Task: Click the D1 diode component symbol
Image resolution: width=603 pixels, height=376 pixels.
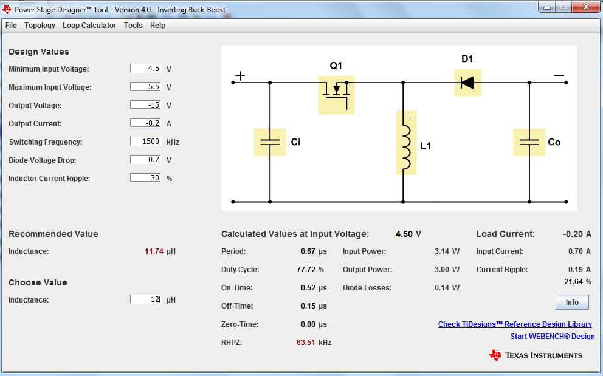Action: coord(467,83)
